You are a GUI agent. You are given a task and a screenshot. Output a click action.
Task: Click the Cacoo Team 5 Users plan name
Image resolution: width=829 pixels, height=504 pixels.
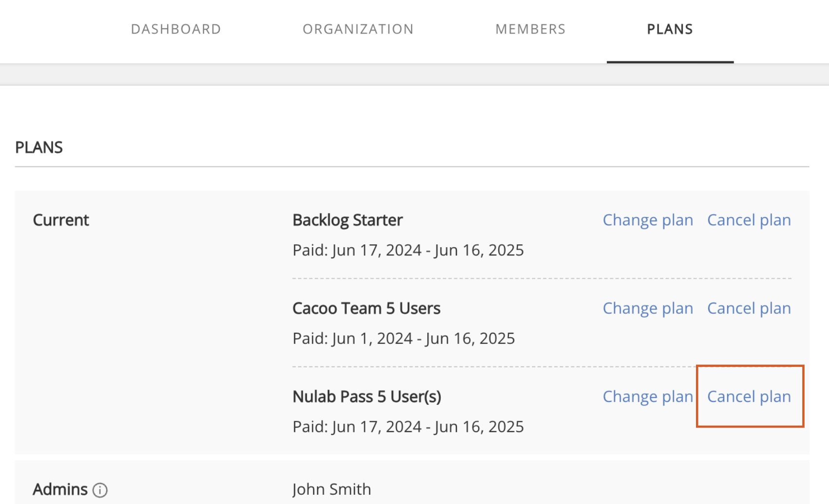(x=366, y=308)
